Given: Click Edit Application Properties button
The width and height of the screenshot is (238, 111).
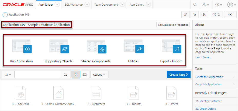Looking at the screenshot, I should point(173,25).
